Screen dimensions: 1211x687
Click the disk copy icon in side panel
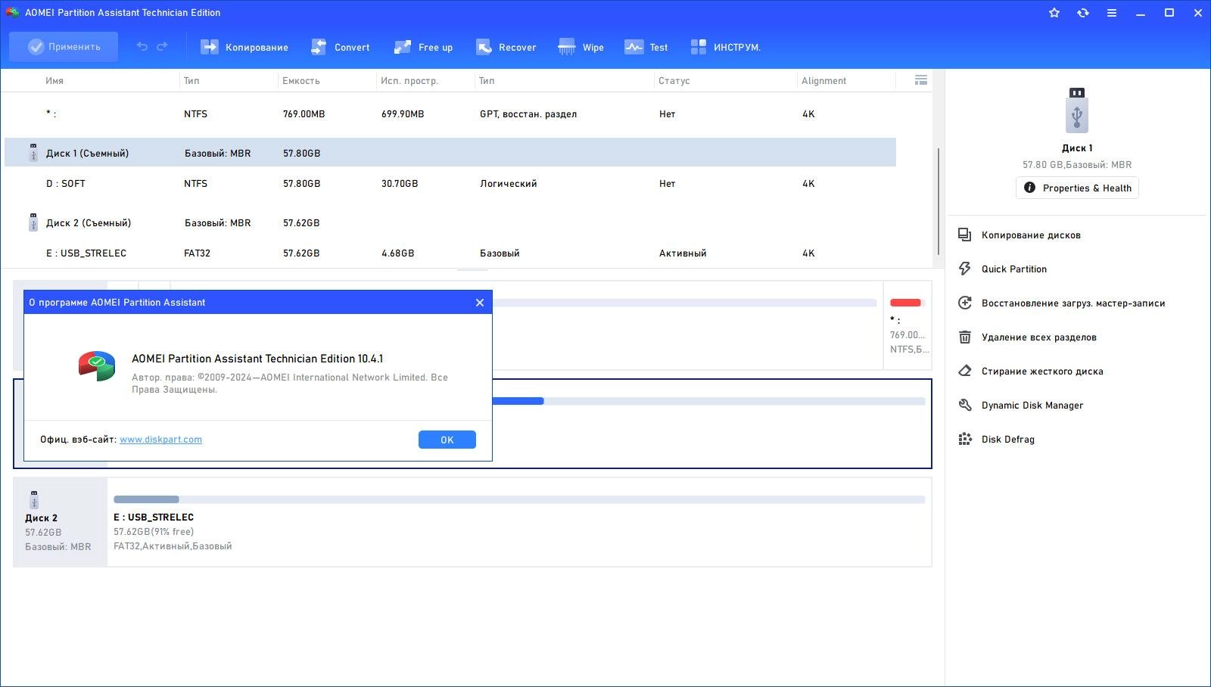click(965, 235)
